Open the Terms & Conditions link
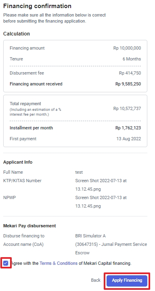The width and height of the screenshot is (155, 291). (x=59, y=263)
